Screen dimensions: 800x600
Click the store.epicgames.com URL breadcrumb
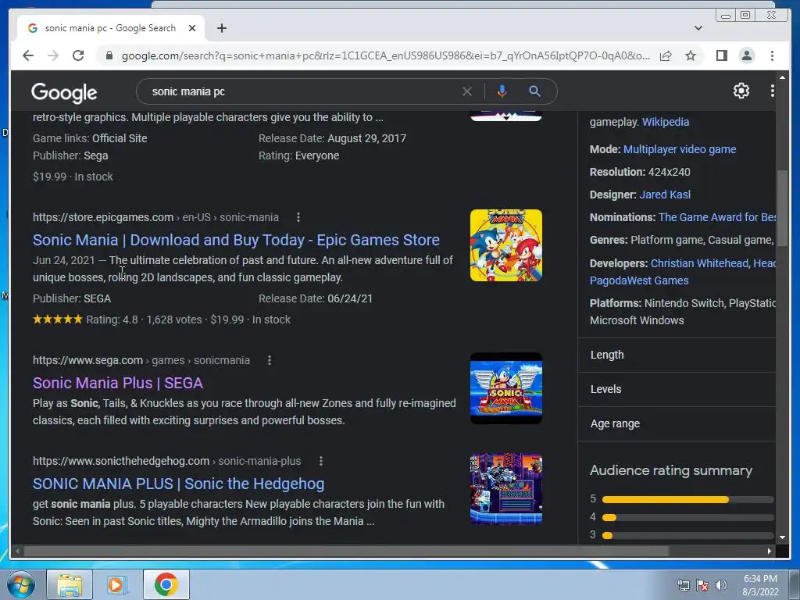click(155, 217)
